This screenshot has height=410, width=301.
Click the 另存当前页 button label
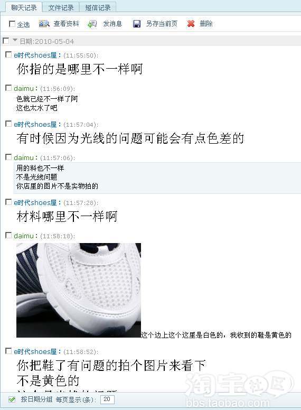click(162, 24)
